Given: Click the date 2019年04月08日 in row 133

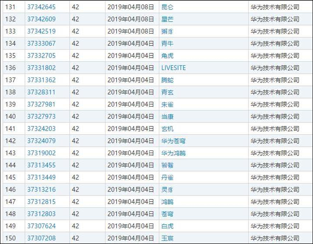Looking at the screenshot, I should tap(131, 31).
